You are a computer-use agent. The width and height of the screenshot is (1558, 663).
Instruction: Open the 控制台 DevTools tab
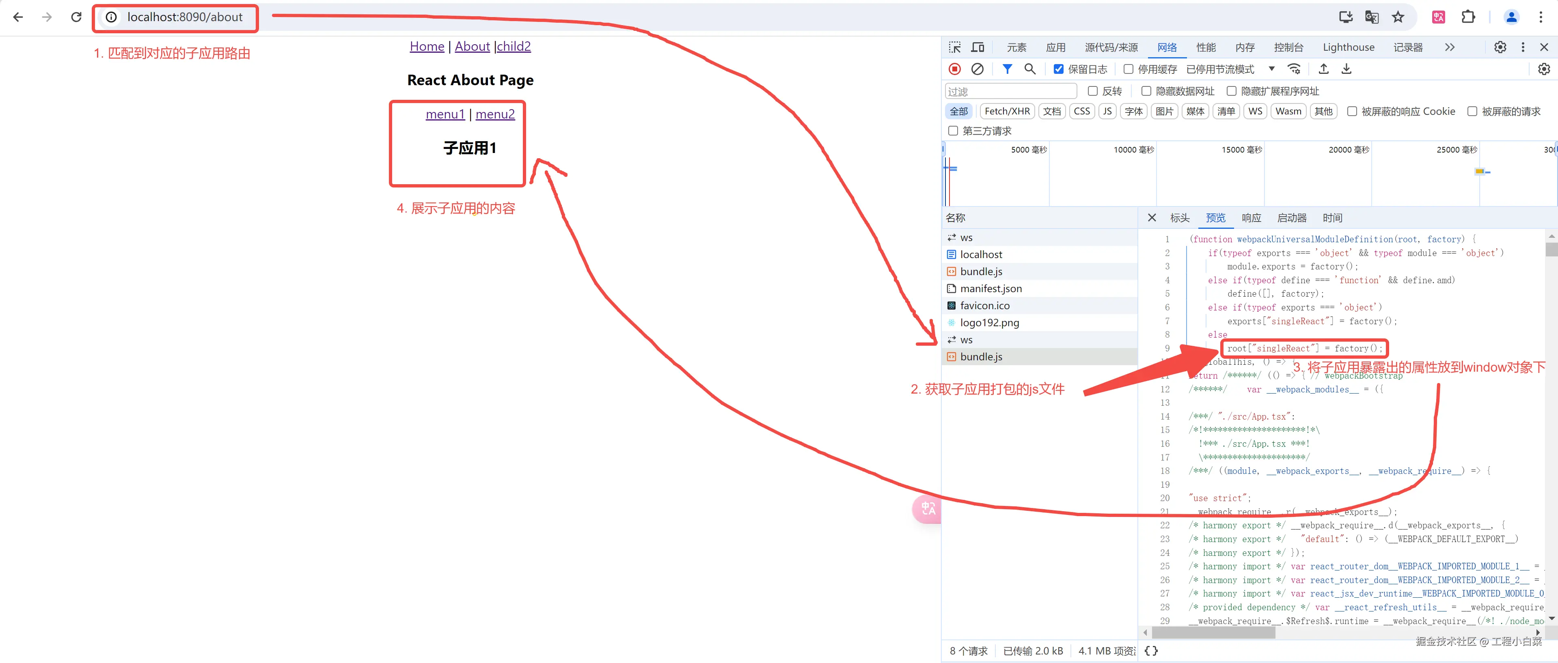(1288, 47)
